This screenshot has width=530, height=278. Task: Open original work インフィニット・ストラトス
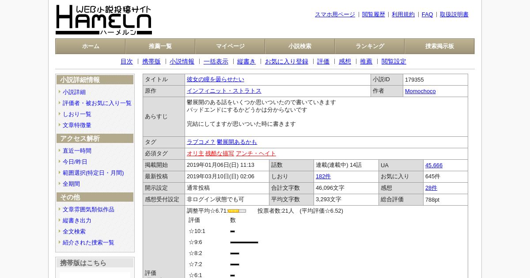[x=224, y=91]
